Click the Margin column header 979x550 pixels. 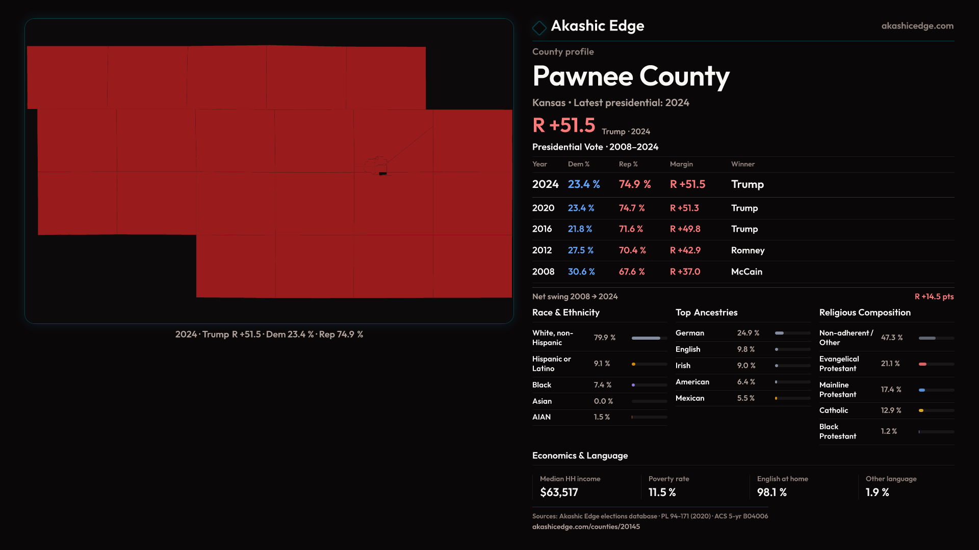(681, 164)
